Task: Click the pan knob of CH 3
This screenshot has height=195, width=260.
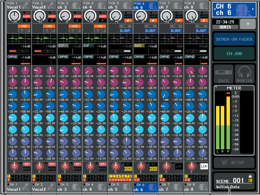Action: tap(65, 166)
